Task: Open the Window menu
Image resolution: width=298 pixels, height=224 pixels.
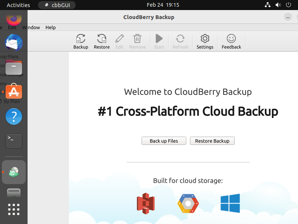Action: [x=31, y=27]
